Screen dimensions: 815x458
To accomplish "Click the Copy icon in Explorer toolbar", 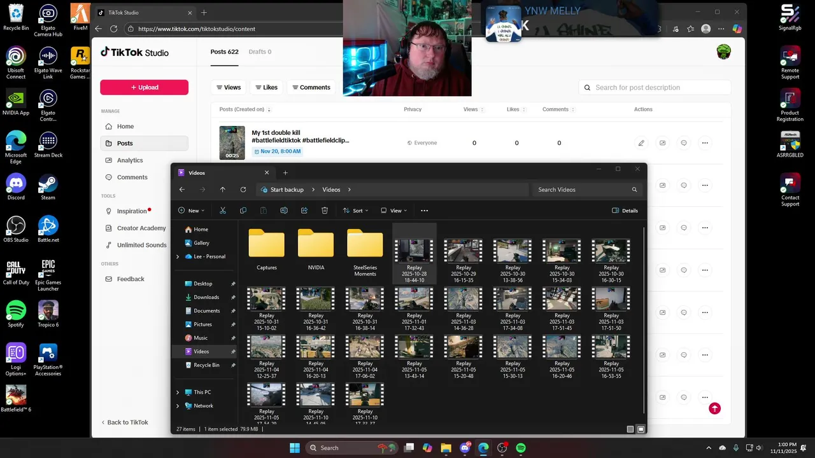I will [243, 211].
